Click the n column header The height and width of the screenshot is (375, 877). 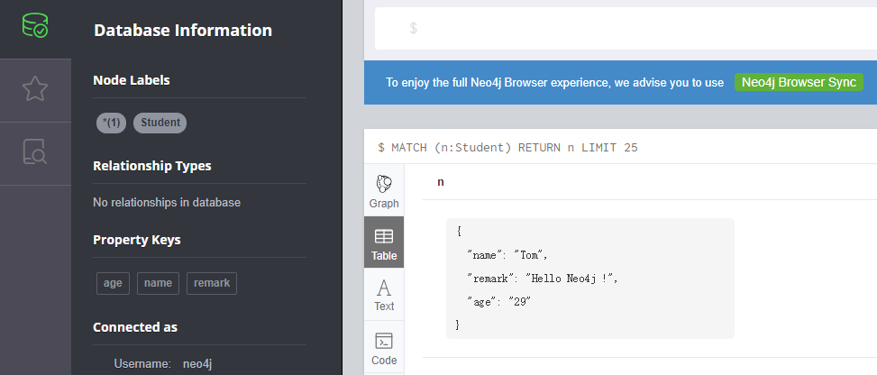[x=441, y=182]
